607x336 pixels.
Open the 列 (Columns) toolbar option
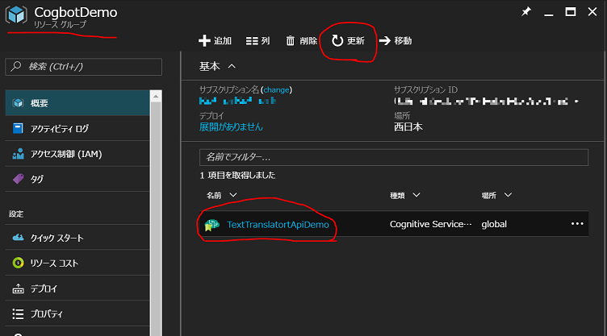pos(257,40)
